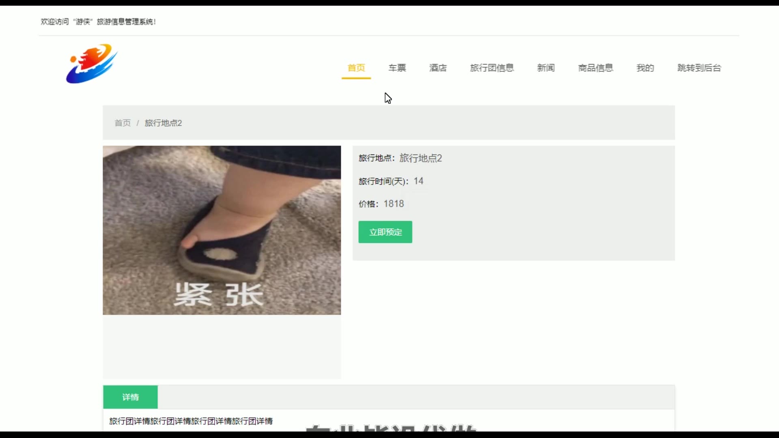Open the 新闻 page
This screenshot has width=779, height=438.
pos(546,68)
